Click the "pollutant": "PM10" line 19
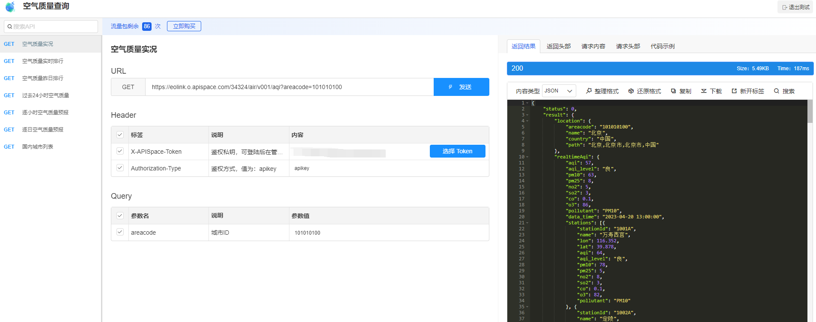 click(x=593, y=211)
